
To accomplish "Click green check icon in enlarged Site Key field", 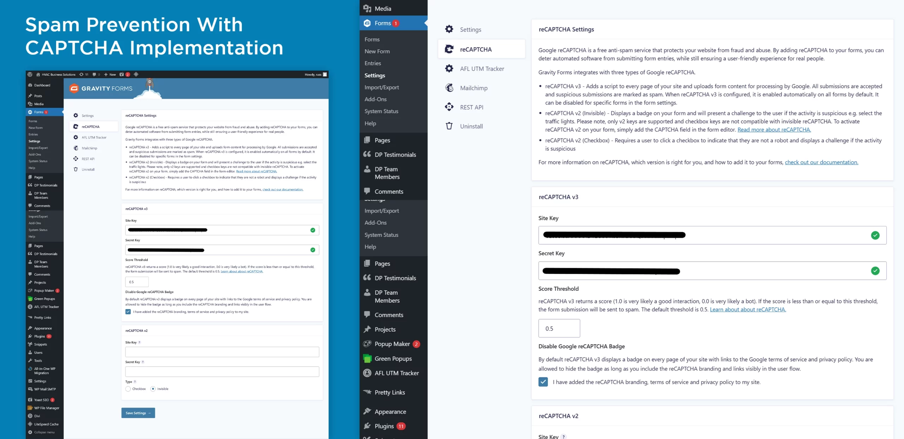I will (875, 235).
